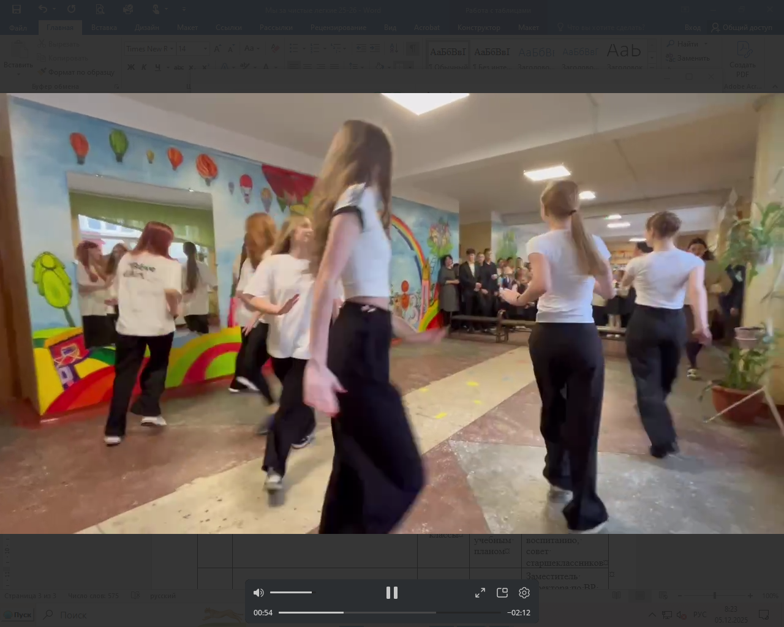Open the Acrobat ribbon tab
Image resolution: width=784 pixels, height=627 pixels.
pos(427,28)
